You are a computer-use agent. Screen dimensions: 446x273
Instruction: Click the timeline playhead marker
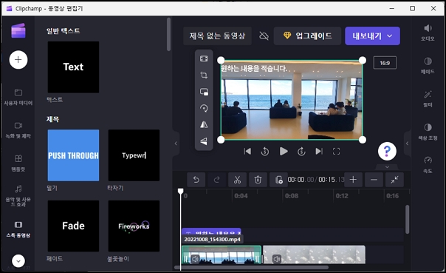[181, 191]
